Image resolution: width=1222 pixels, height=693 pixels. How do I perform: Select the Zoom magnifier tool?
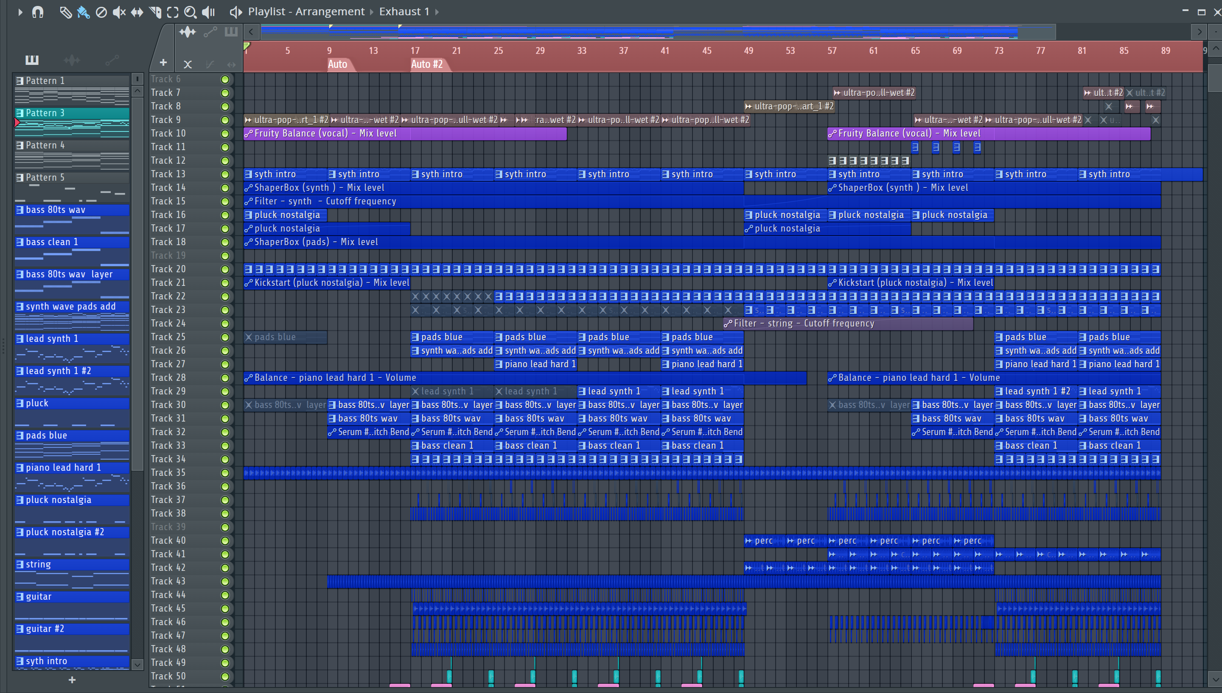pyautogui.click(x=191, y=12)
